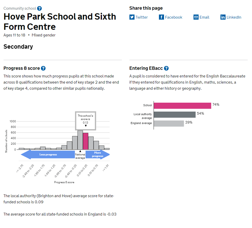252x228 pixels.
Task: Click the 'Entering EBacc' heading text
Action: pyautogui.click(x=146, y=68)
